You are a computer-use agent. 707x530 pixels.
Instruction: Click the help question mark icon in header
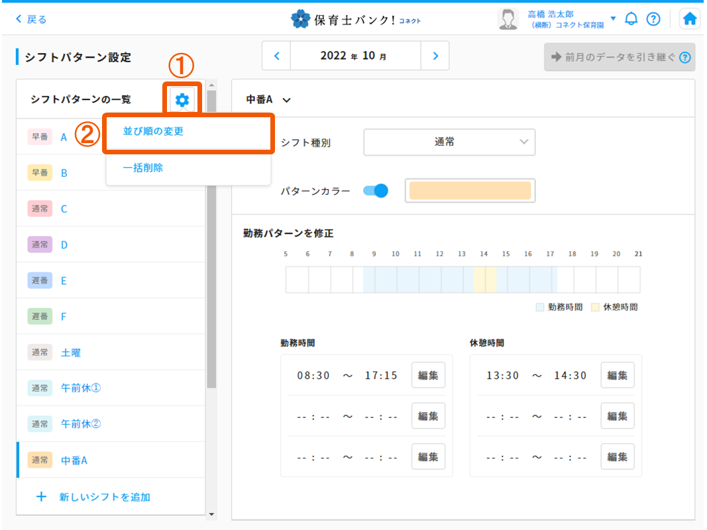point(653,19)
